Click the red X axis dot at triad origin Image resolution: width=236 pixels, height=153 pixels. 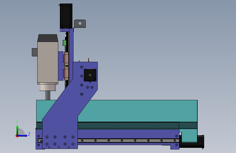[x=17, y=136]
